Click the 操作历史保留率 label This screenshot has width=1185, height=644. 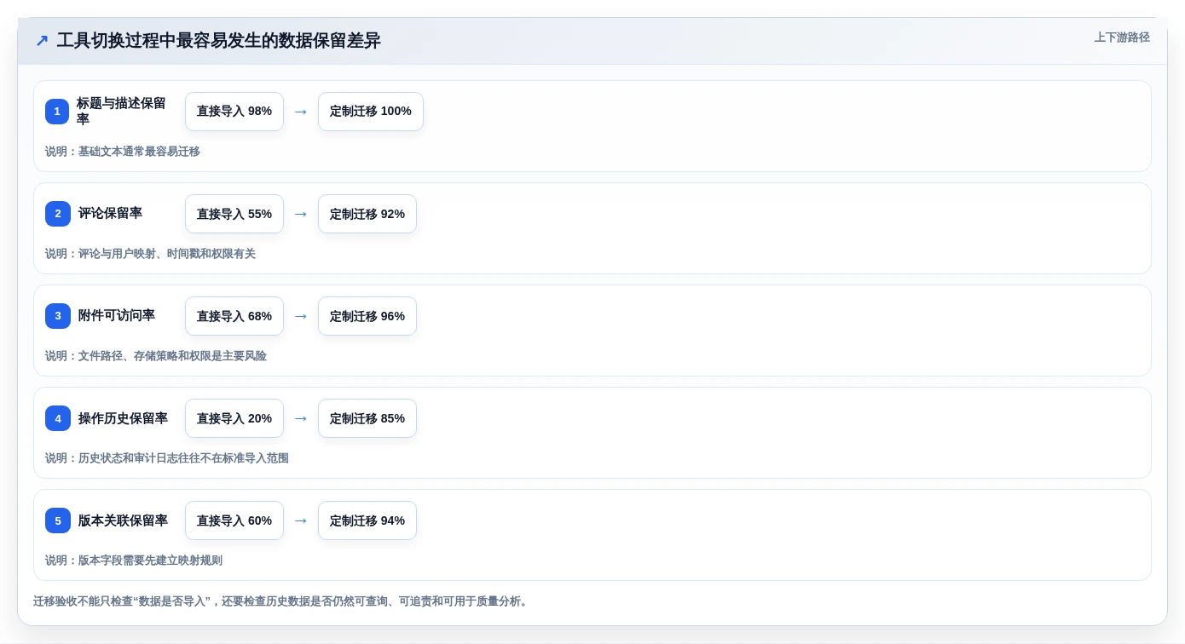click(x=123, y=418)
